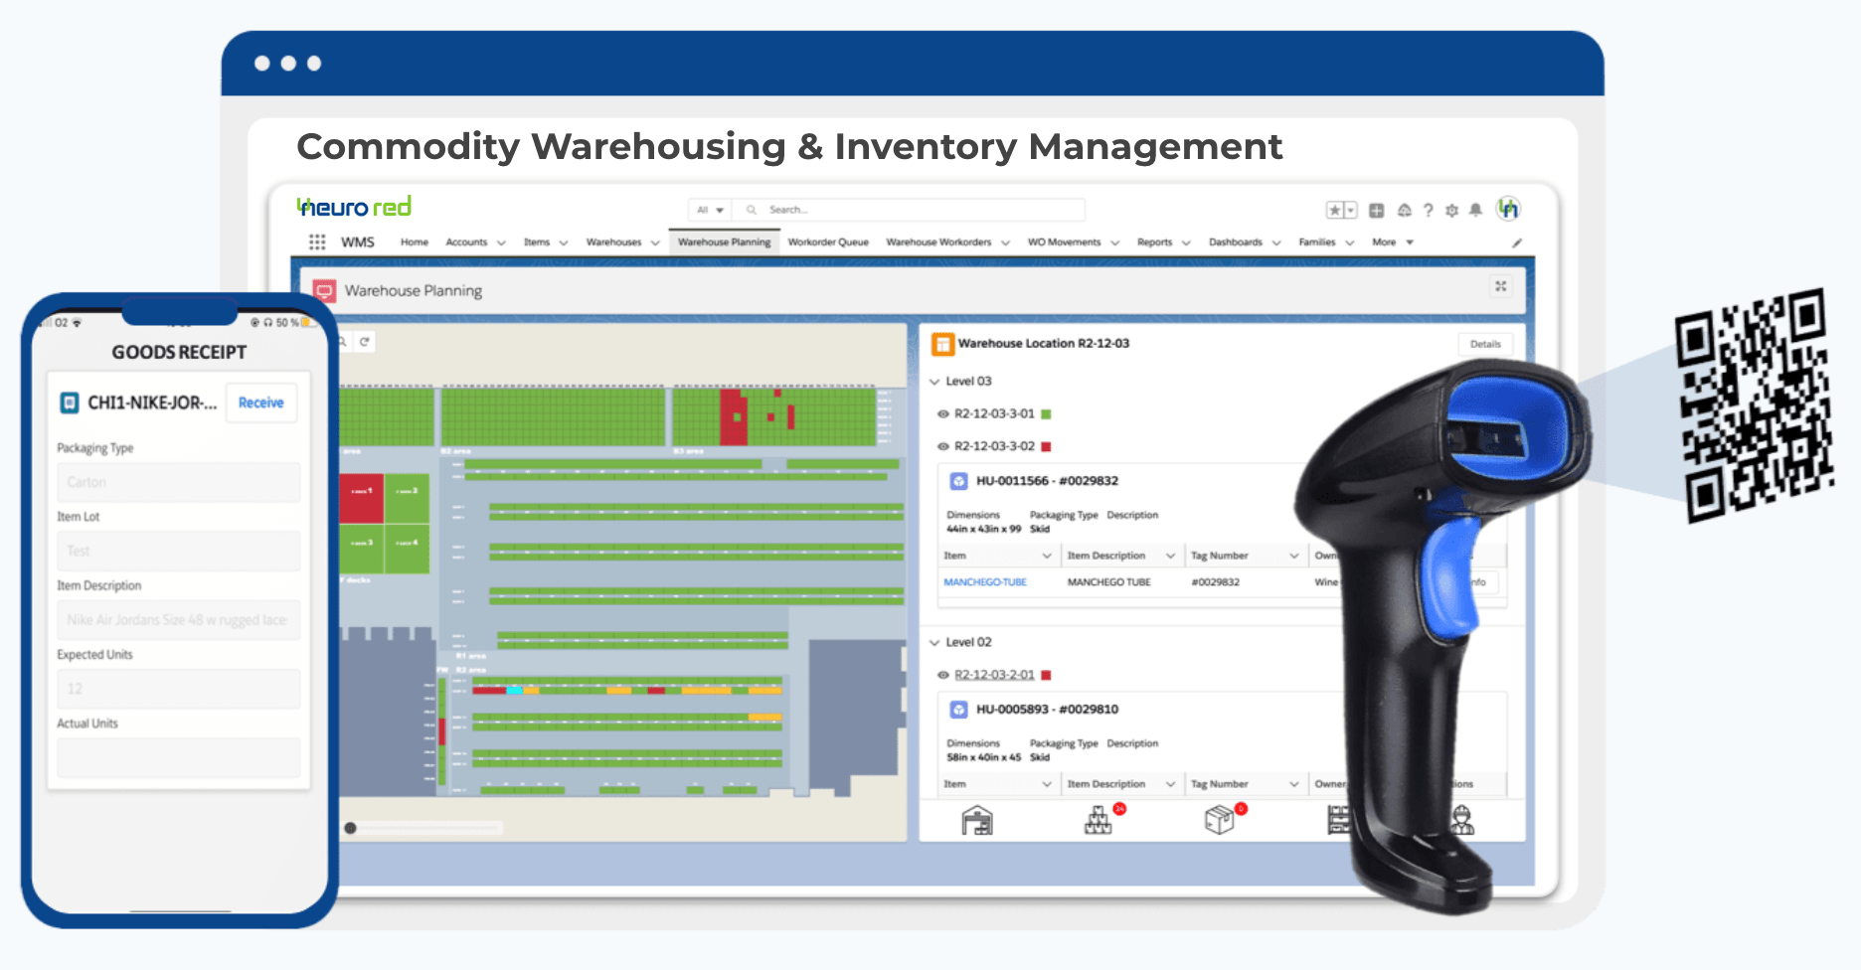This screenshot has height=970, width=1861.
Task: Open the user profile avatar
Action: tap(1509, 209)
